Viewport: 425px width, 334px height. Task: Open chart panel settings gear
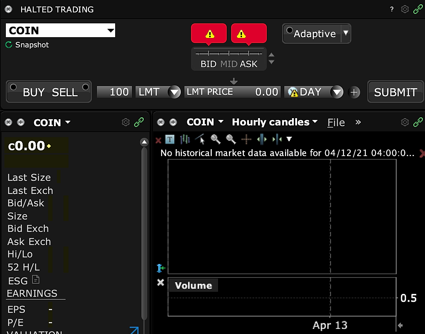pos(405,122)
